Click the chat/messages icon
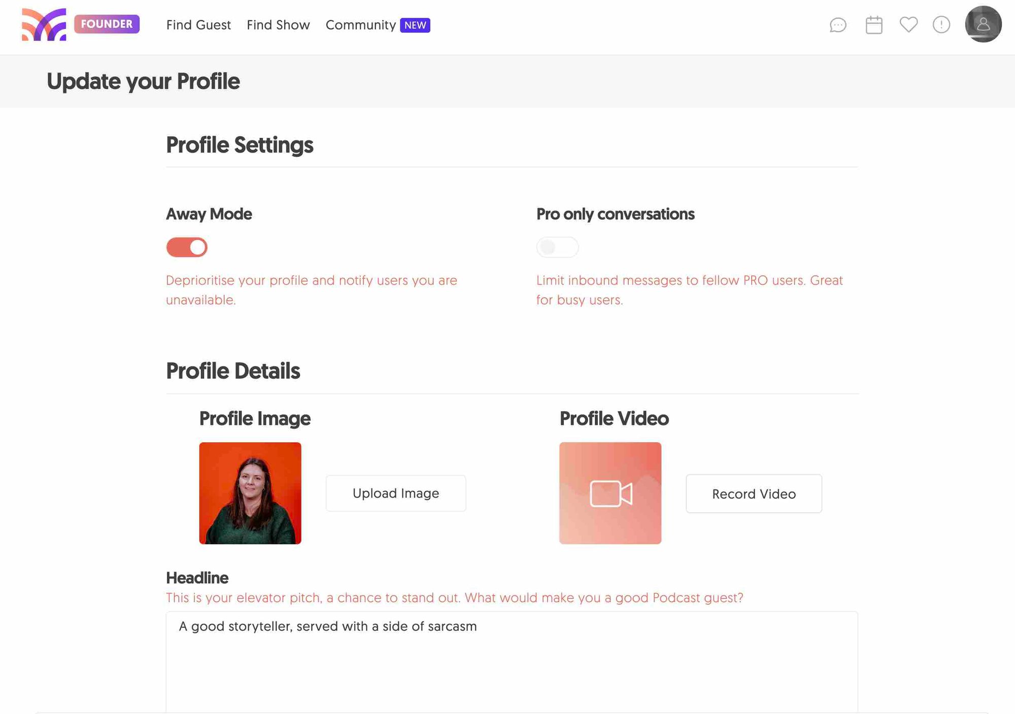This screenshot has width=1015, height=714. [x=839, y=24]
